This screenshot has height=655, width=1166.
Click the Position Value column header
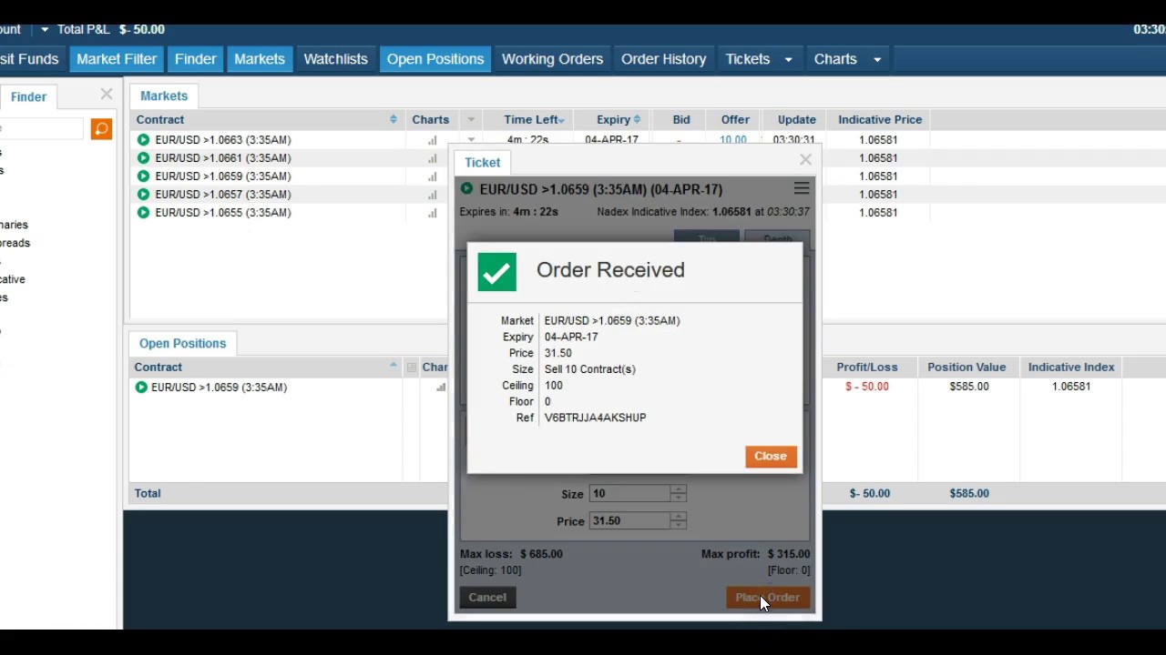point(967,368)
